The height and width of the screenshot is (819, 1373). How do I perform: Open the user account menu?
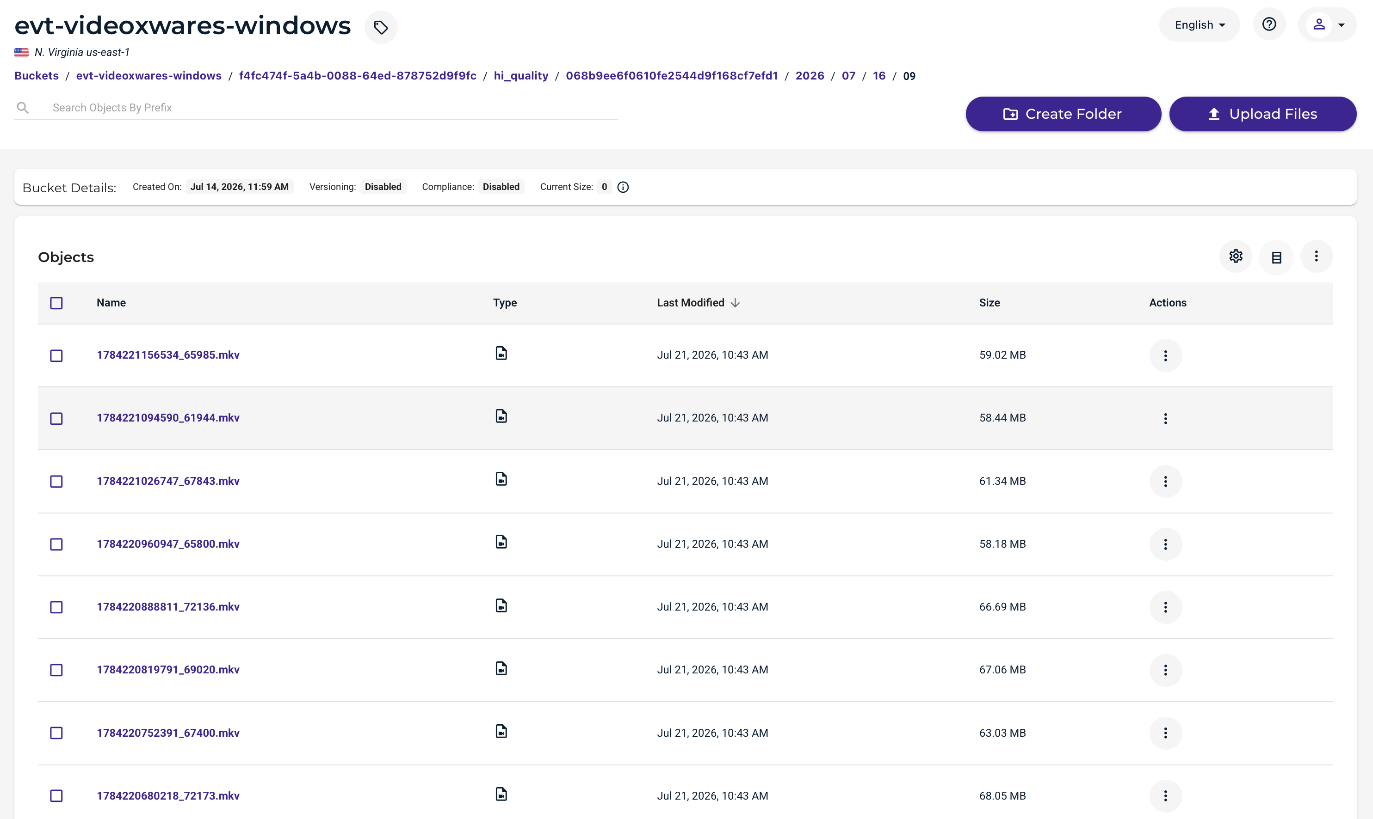pos(1327,24)
